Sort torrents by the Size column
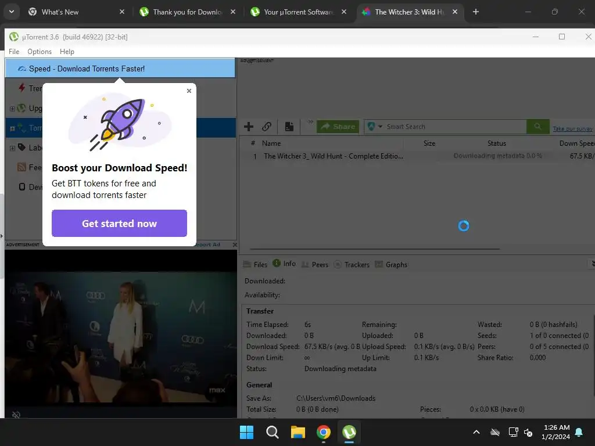The image size is (595, 446). [x=429, y=143]
